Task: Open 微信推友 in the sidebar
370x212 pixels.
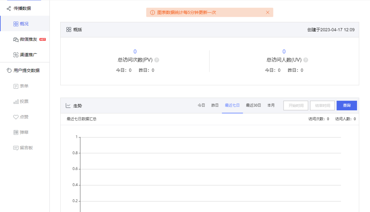Action: [x=25, y=39]
